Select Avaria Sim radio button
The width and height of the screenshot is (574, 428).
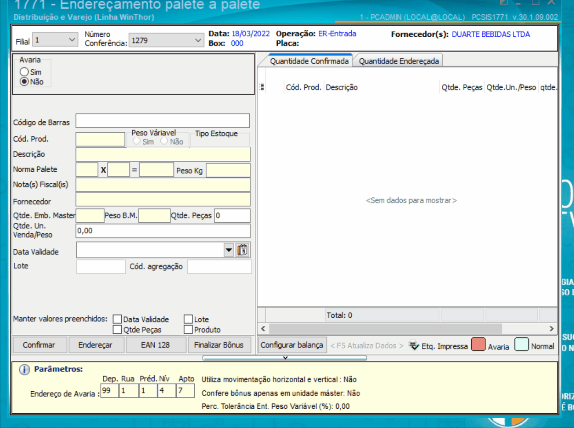coord(24,72)
